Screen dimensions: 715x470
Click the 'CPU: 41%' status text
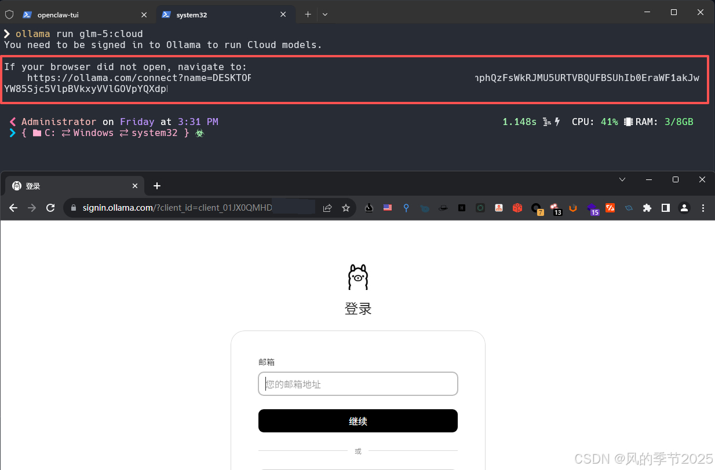pos(595,122)
